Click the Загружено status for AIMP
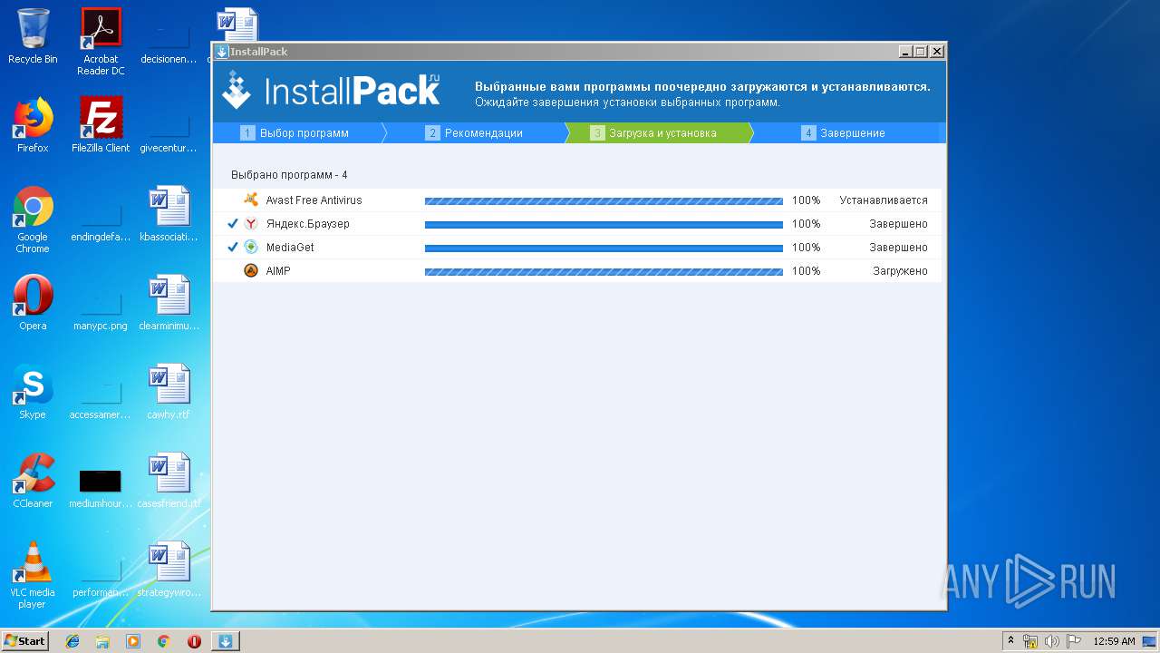Viewport: 1160px width, 653px height. point(900,271)
